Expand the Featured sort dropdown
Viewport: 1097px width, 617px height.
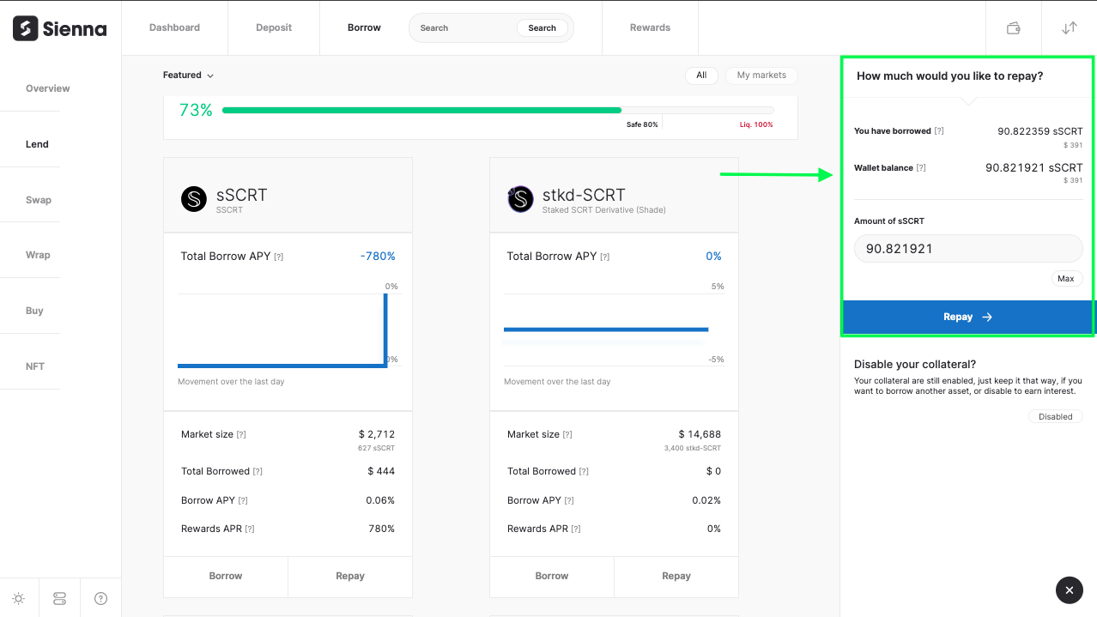[188, 76]
